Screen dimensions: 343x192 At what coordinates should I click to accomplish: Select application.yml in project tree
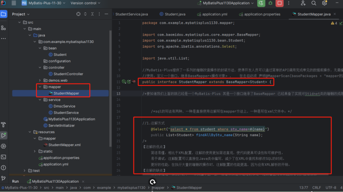tap(53, 164)
